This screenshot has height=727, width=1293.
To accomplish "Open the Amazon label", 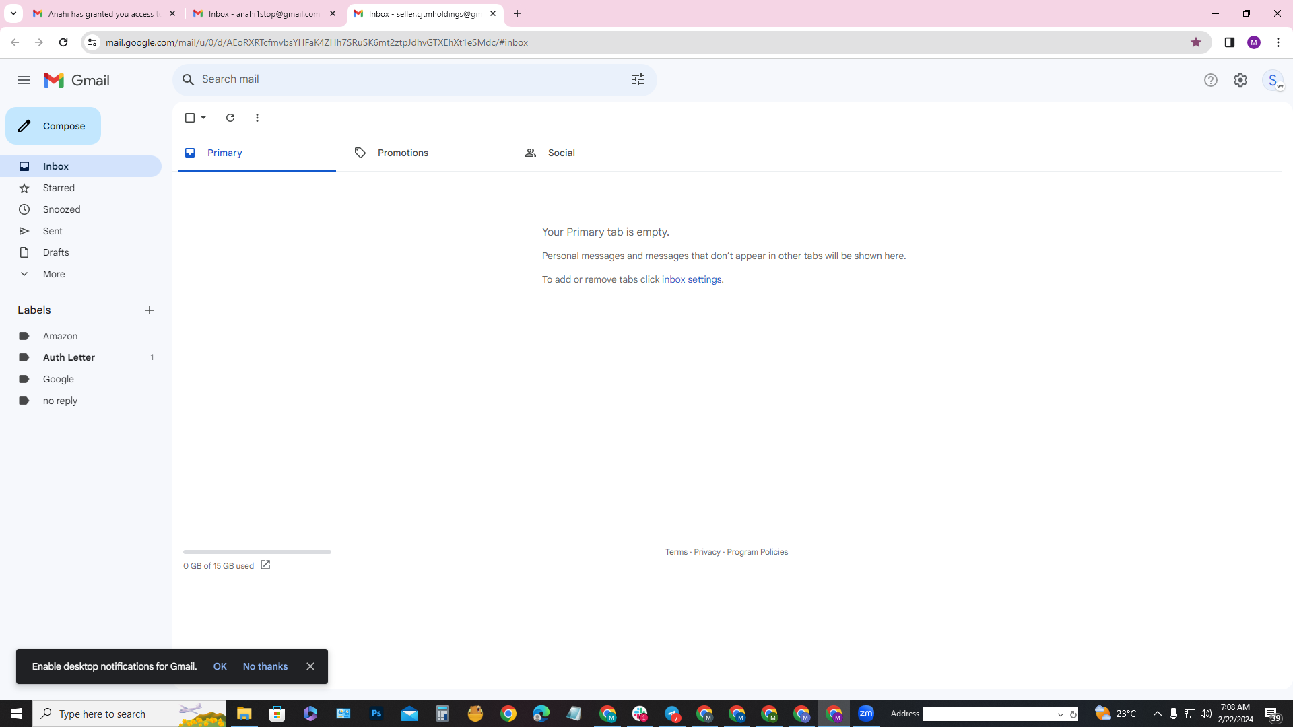I will pos(81,336).
